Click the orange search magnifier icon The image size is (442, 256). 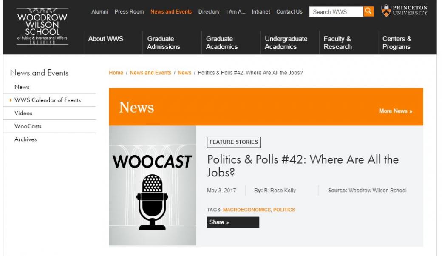[x=368, y=11]
